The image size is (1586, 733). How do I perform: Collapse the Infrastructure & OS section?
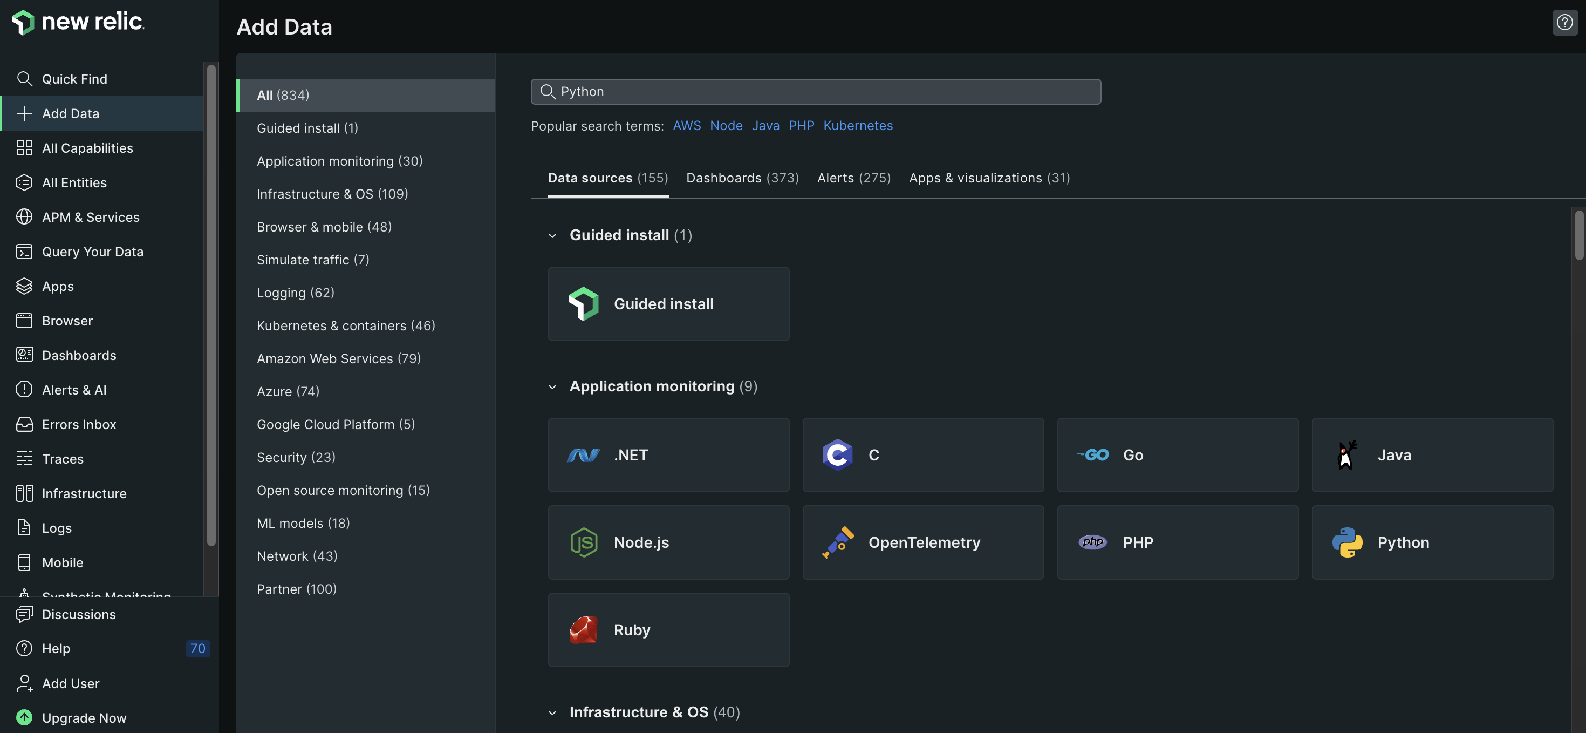coord(552,712)
